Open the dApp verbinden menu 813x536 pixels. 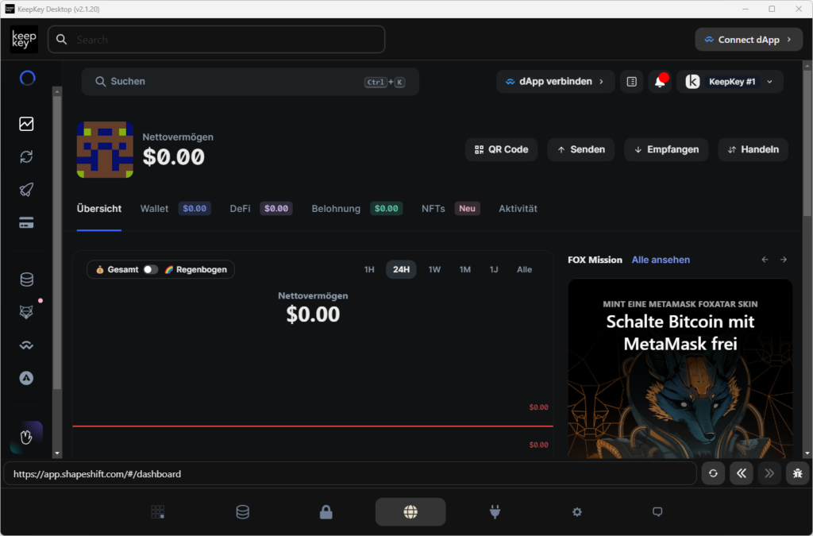click(x=555, y=81)
